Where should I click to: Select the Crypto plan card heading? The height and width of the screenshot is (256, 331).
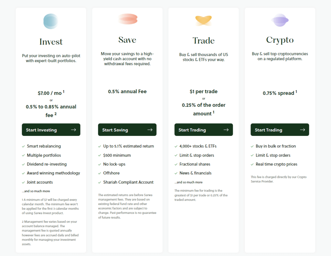(x=280, y=40)
